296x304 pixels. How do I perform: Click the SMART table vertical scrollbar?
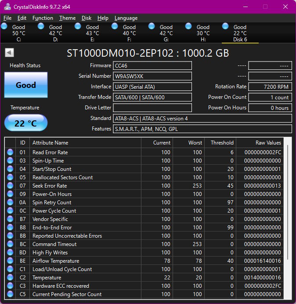coord(288,203)
